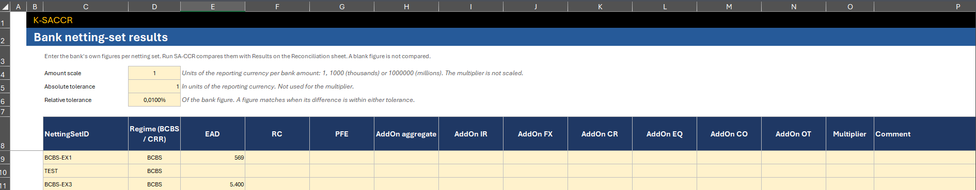Click the Relative tolerance label
976x190 pixels.
point(68,100)
